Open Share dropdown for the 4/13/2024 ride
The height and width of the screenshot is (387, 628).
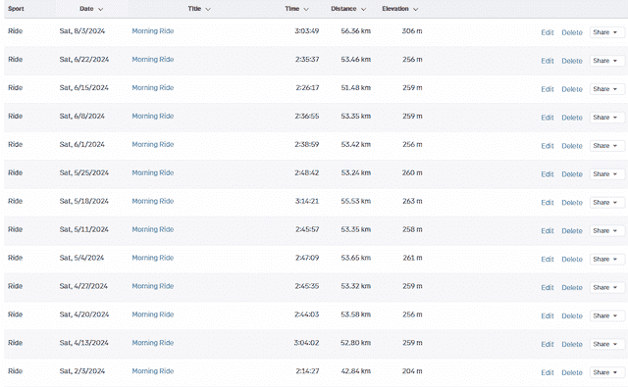coord(606,344)
